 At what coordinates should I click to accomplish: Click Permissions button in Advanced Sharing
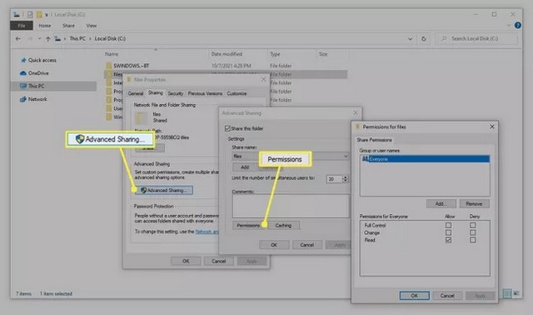coord(248,226)
